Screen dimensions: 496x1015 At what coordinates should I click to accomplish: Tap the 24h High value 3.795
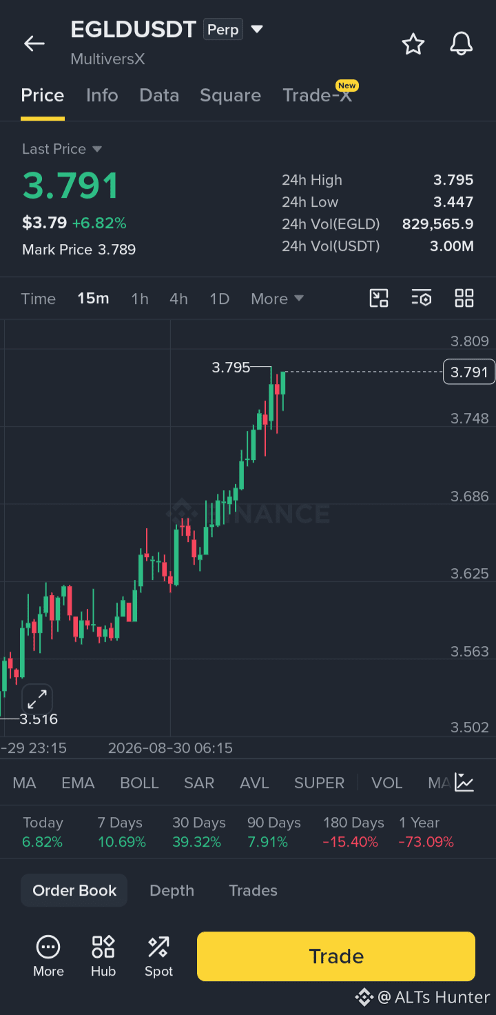click(453, 180)
